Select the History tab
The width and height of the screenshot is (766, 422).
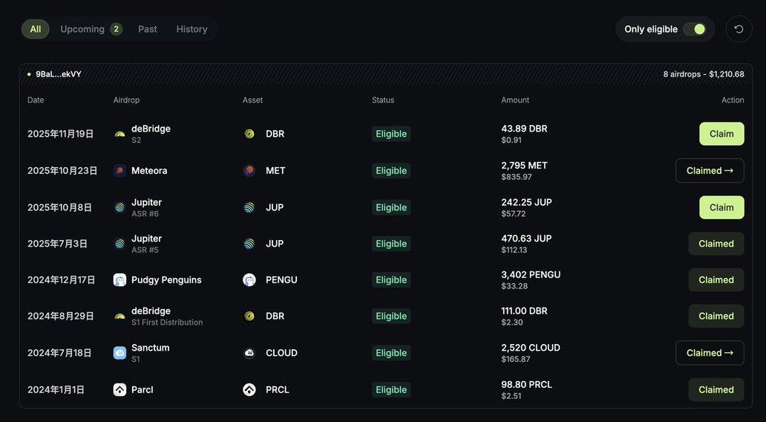coord(191,29)
